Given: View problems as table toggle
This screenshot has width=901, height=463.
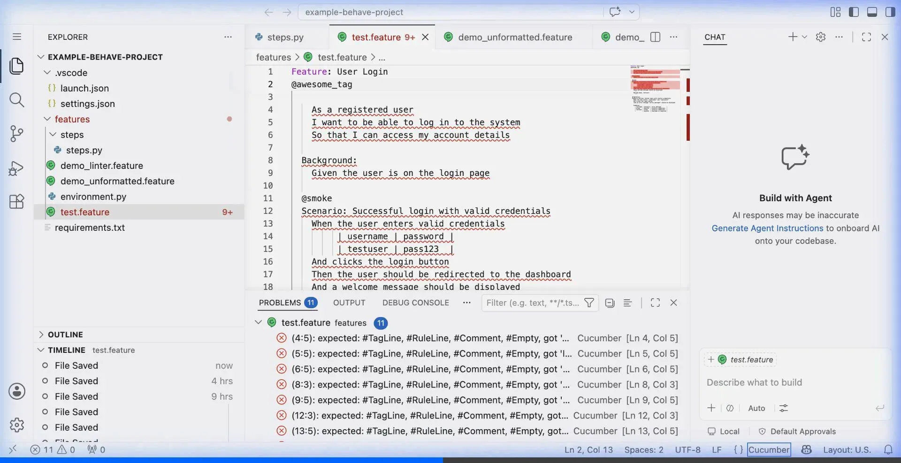Looking at the screenshot, I should coord(627,303).
